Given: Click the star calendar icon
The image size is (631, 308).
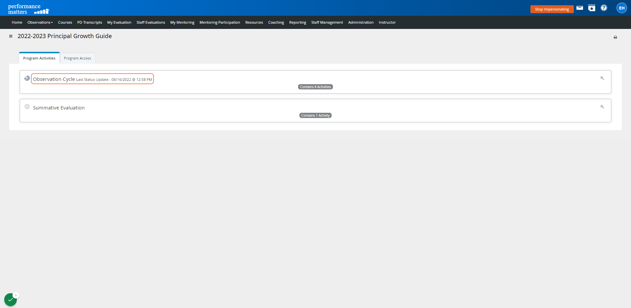Looking at the screenshot, I should [x=592, y=8].
